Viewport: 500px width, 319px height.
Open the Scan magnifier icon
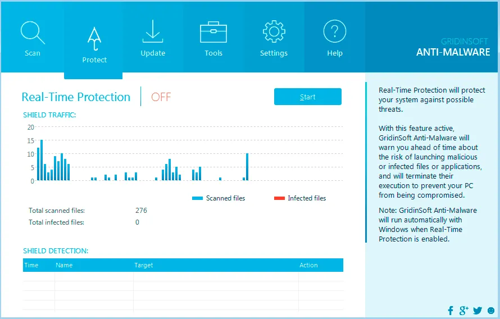pos(33,33)
